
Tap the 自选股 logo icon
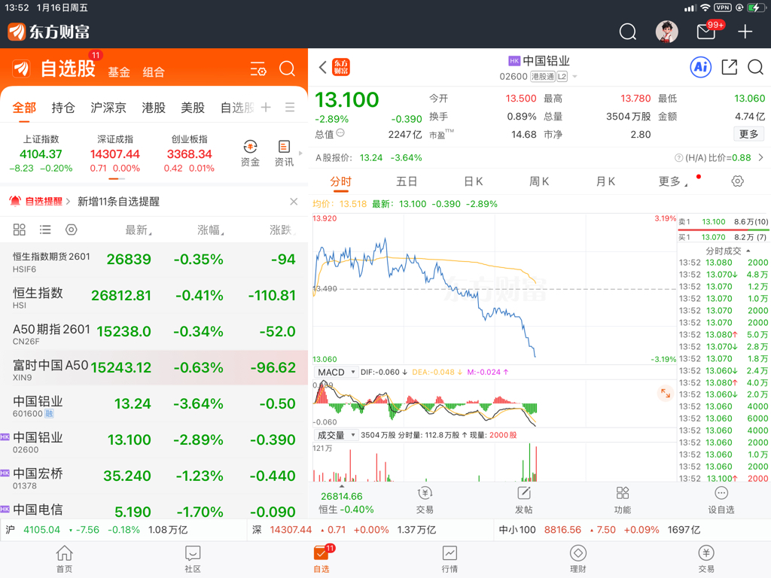point(22,68)
